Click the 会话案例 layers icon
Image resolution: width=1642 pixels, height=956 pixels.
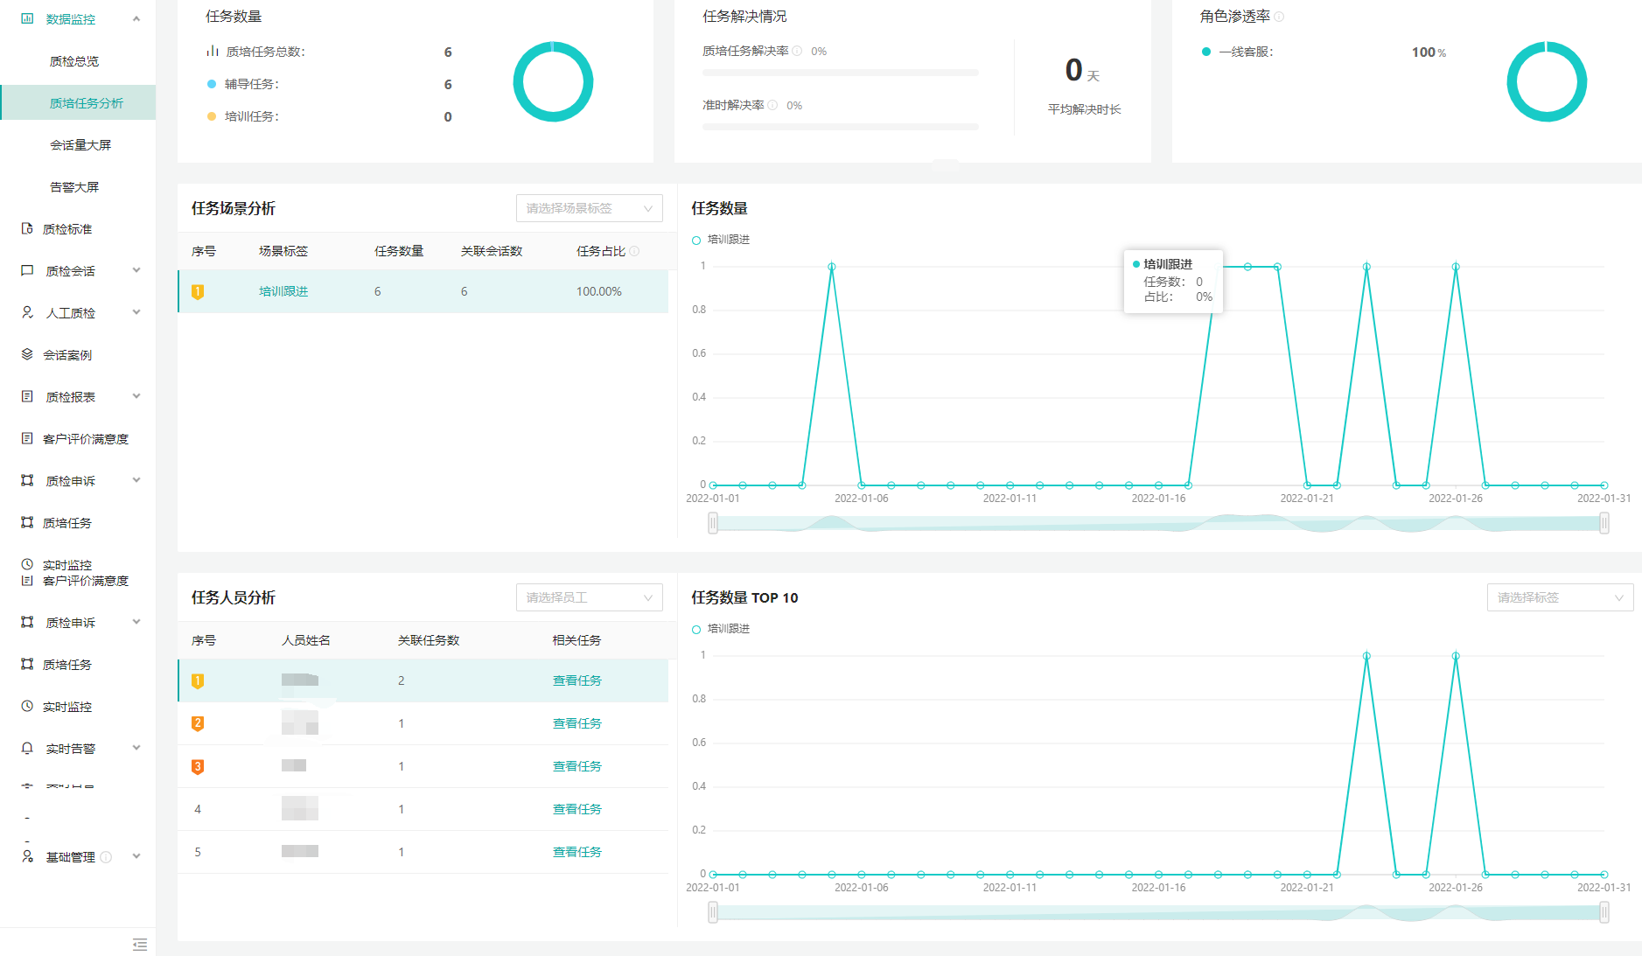[x=27, y=354]
